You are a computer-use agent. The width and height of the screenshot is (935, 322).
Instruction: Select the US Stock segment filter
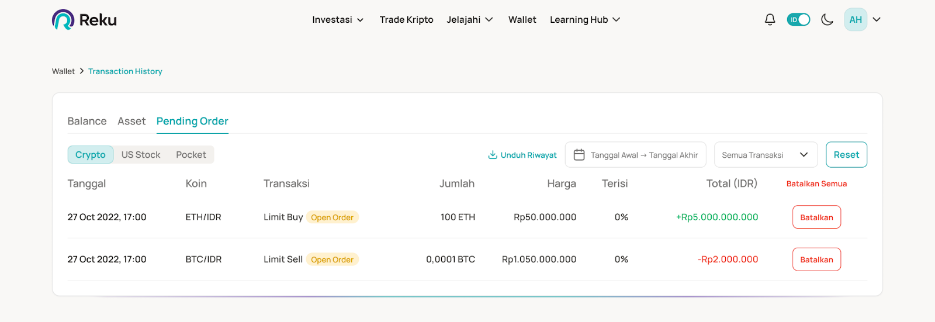coord(141,155)
